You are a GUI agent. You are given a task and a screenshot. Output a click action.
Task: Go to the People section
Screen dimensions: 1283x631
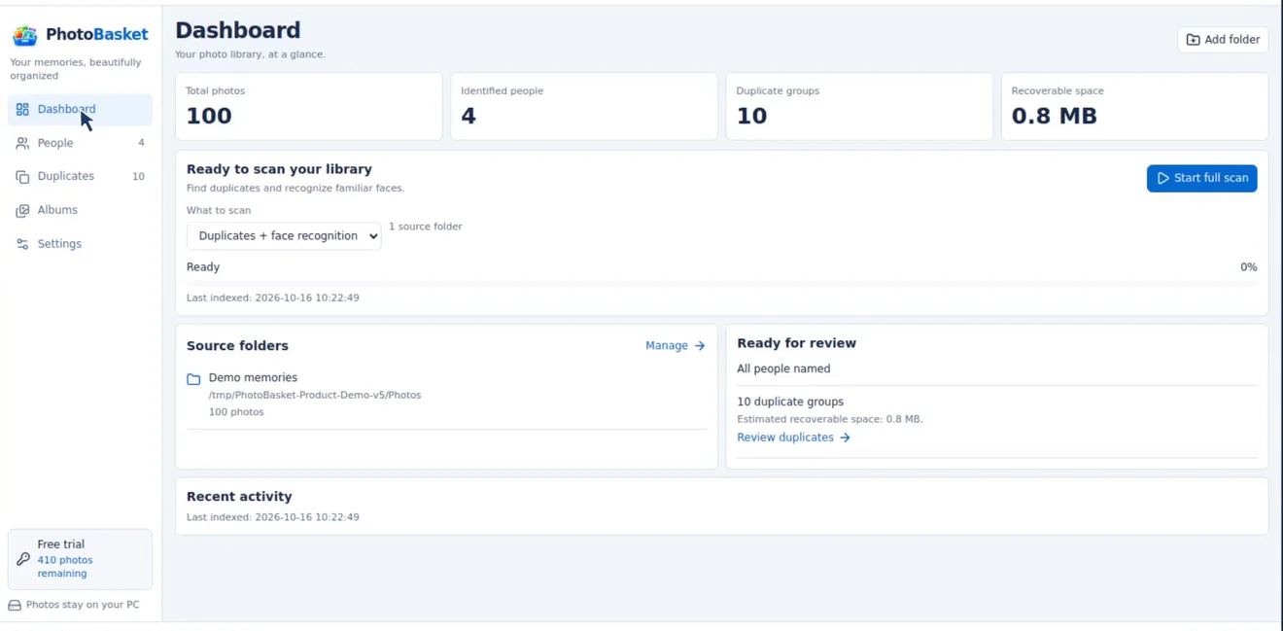coord(80,143)
